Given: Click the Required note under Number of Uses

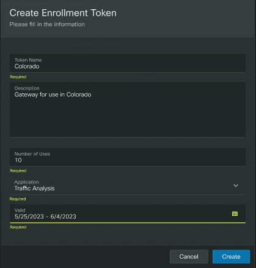Looking at the screenshot, I should (18, 170).
